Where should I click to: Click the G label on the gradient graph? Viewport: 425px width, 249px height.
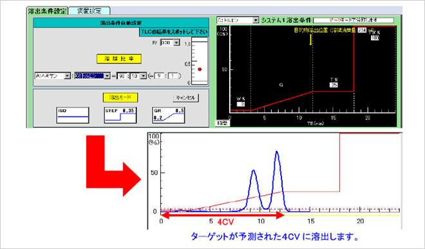click(x=281, y=85)
